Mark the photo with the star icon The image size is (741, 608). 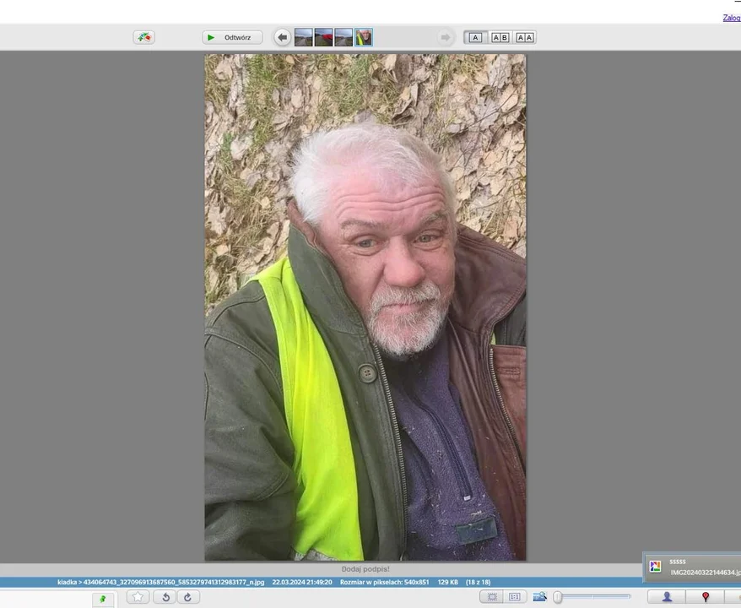point(138,597)
